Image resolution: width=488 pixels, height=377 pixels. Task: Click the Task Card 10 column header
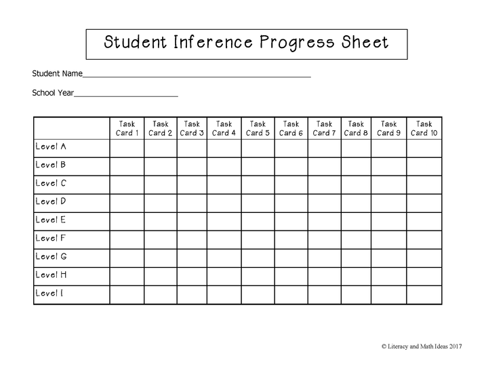pos(424,128)
